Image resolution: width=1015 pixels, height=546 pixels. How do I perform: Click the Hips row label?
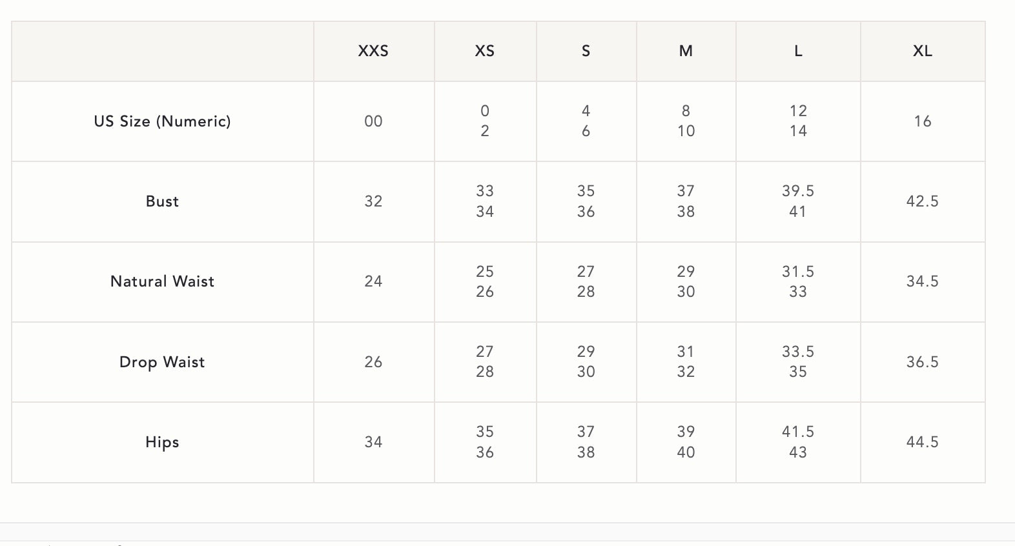(162, 442)
